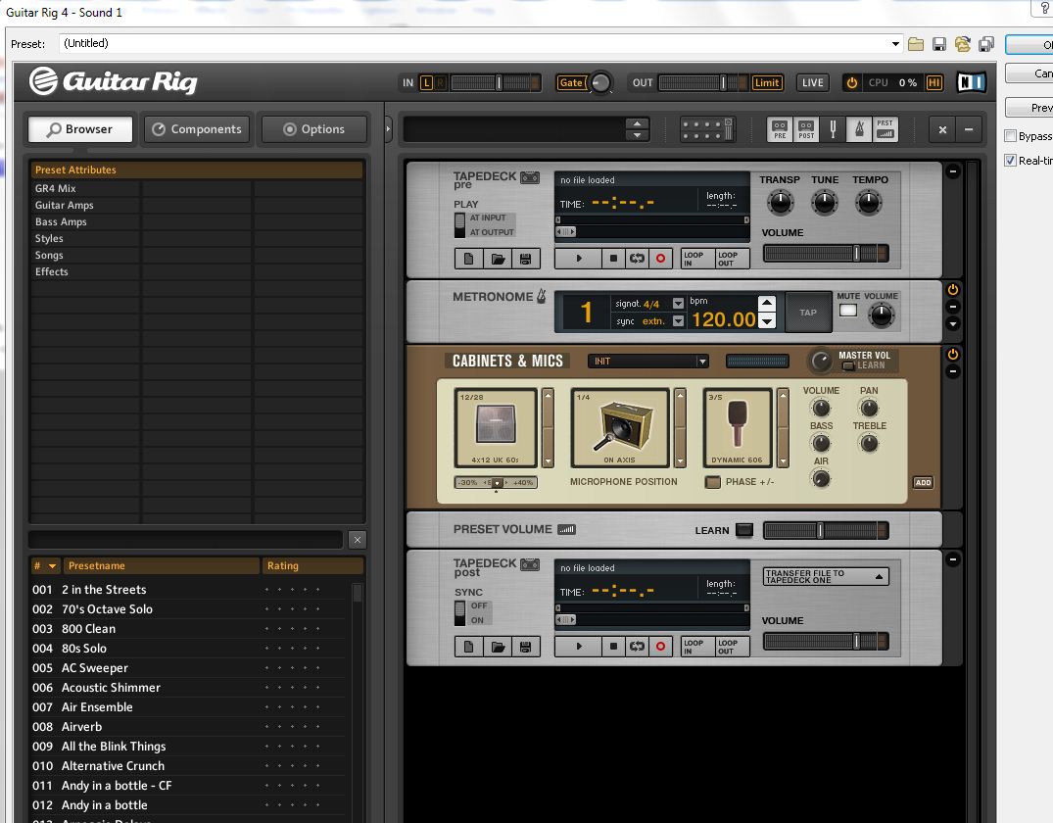1053x823 pixels.
Task: Open preset number sort dropdown
Action: (x=52, y=565)
